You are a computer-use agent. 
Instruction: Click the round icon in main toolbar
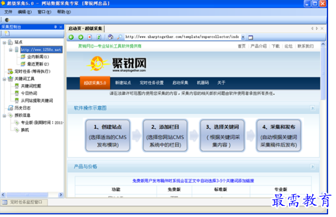pyautogui.click(x=7, y=20)
